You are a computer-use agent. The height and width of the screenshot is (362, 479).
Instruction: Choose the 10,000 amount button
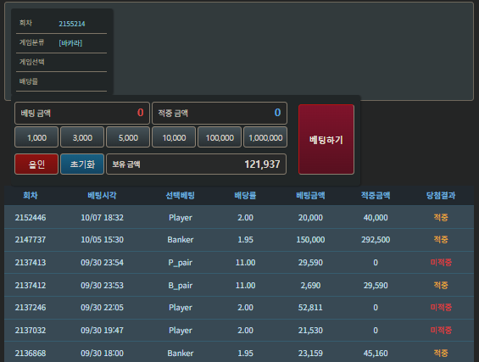174,137
